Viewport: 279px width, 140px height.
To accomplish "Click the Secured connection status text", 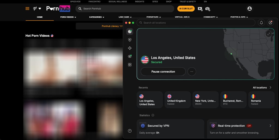I will click(x=157, y=62).
